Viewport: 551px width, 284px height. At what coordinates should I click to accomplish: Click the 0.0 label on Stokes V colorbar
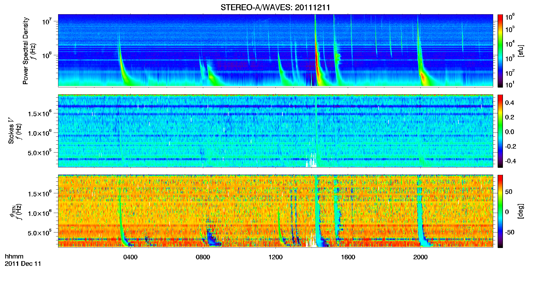tap(509, 132)
